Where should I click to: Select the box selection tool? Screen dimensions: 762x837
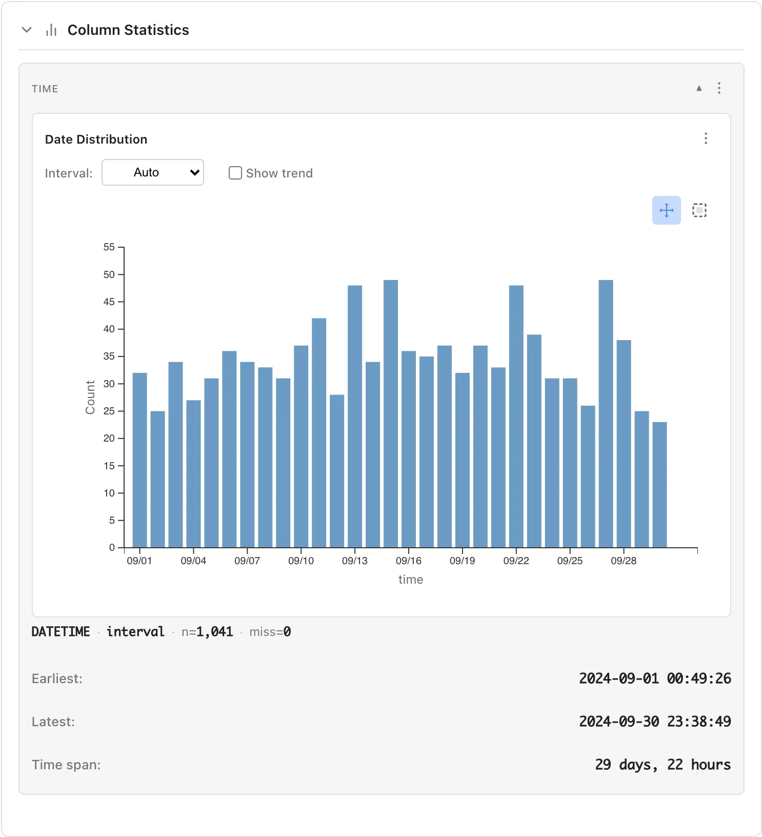click(699, 210)
